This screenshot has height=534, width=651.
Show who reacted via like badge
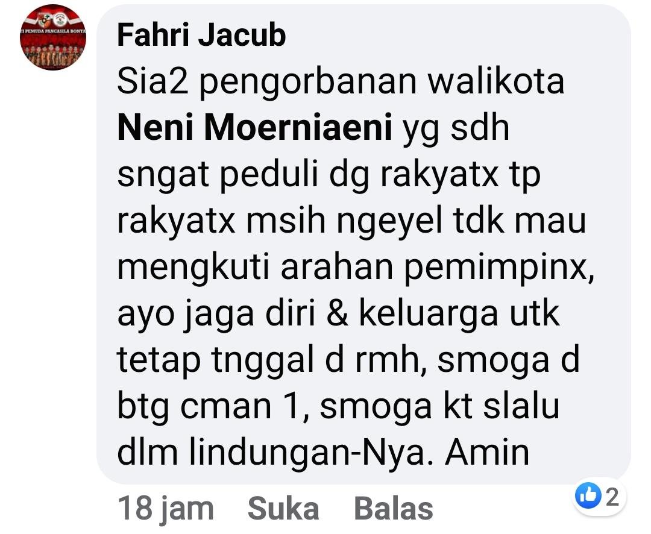pos(599,496)
